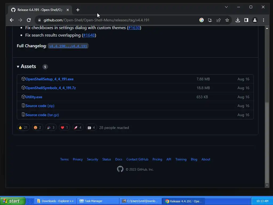Click the 10:13 AM taskbar clock
The image size is (273, 205).
tap(262, 201)
